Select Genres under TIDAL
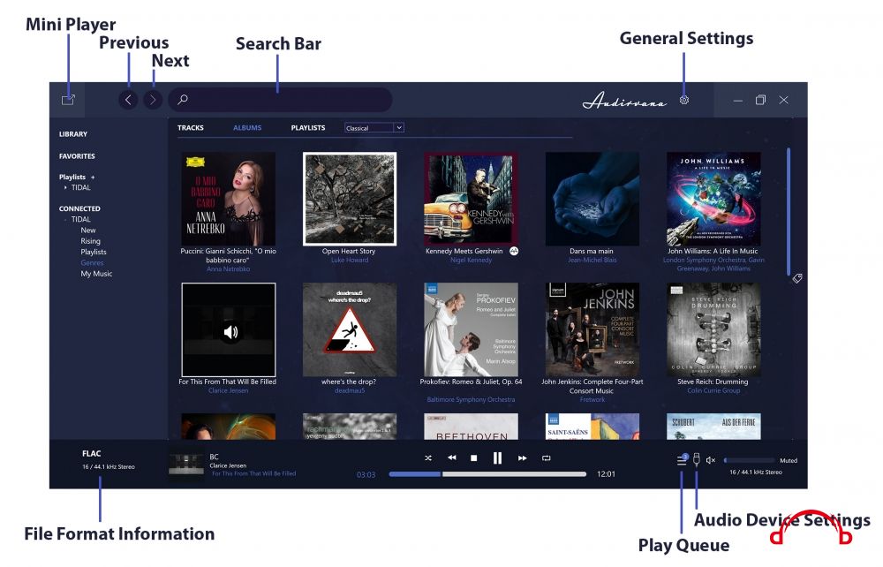Screen dimensions: 883x567 [x=92, y=263]
